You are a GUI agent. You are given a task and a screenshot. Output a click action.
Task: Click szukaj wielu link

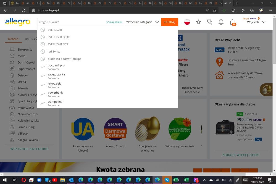point(114,22)
